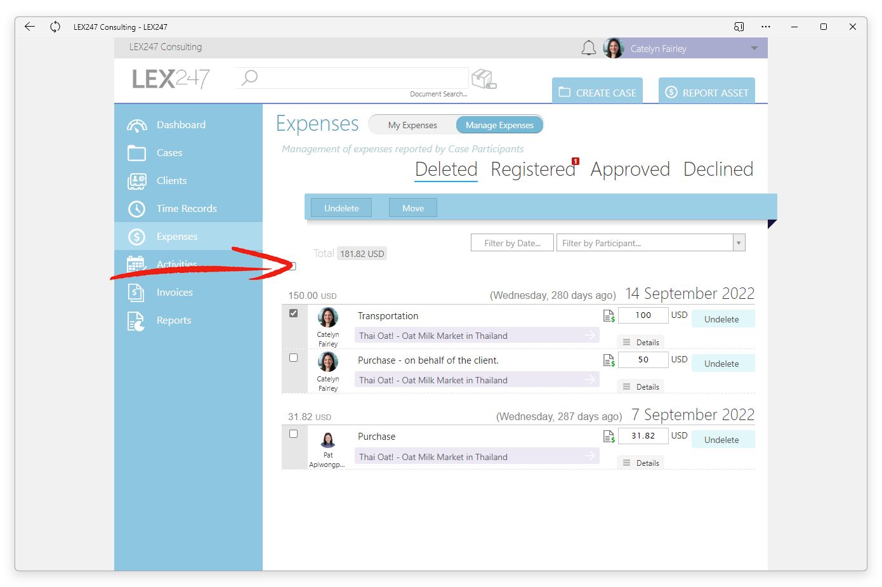
Task: Click the asset box icon beside search
Action: coord(484,79)
